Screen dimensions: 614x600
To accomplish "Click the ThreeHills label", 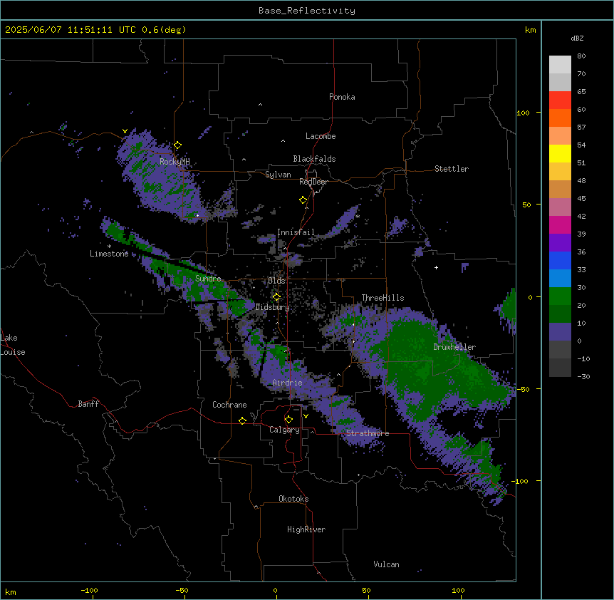I will [383, 298].
